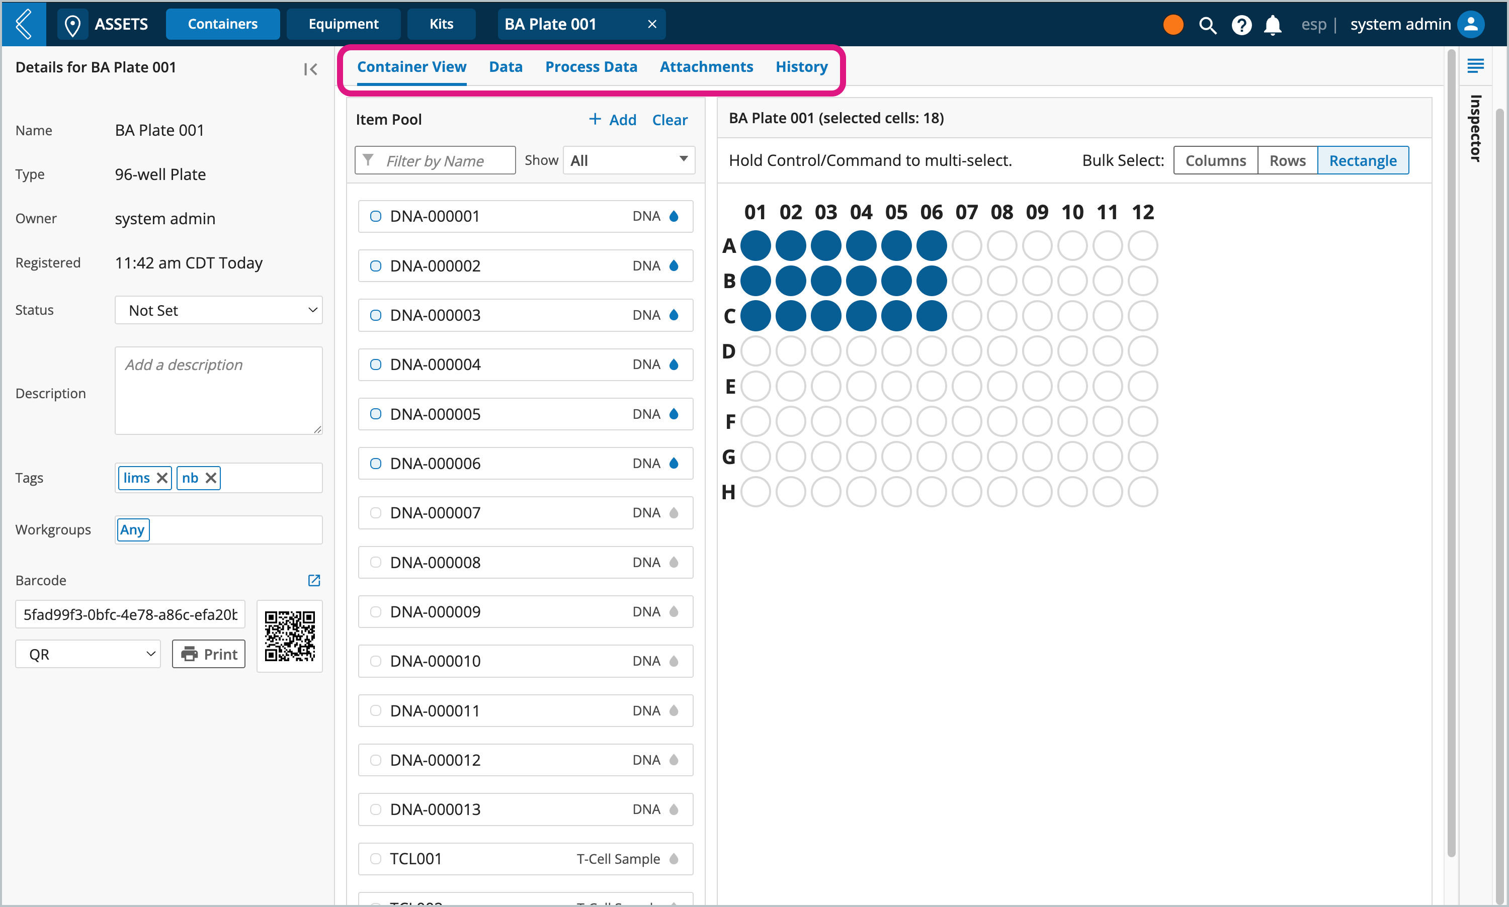Open the Inspector panel lines icon
Screen dimensions: 1509x907
pos(1475,65)
